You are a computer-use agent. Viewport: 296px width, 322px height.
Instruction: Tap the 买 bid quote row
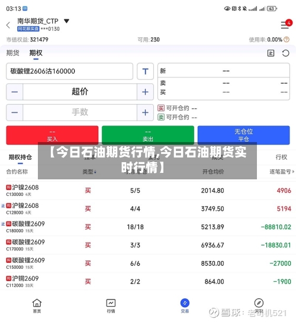[224, 92]
